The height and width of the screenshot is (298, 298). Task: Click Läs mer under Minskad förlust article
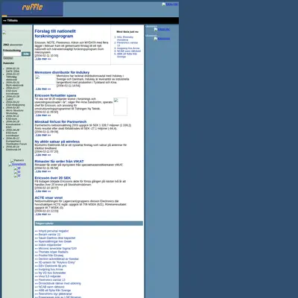pos(42,135)
